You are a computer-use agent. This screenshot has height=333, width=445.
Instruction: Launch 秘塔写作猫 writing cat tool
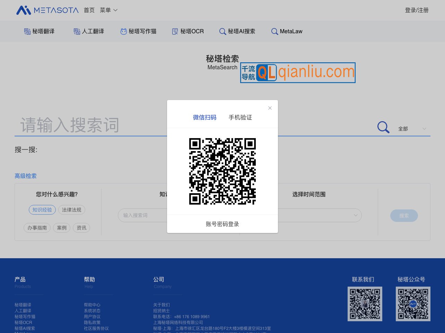(123, 31)
